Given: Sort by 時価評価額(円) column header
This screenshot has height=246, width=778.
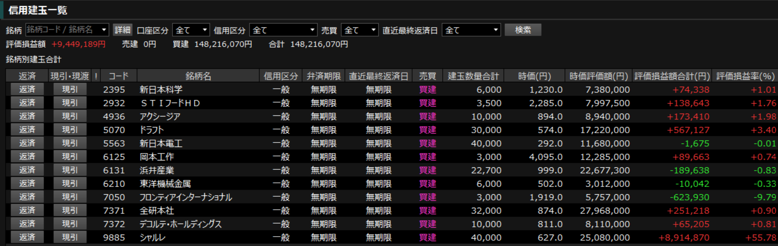Looking at the screenshot, I should (x=598, y=76).
